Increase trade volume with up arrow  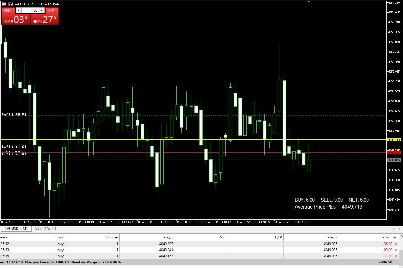coord(42,10)
